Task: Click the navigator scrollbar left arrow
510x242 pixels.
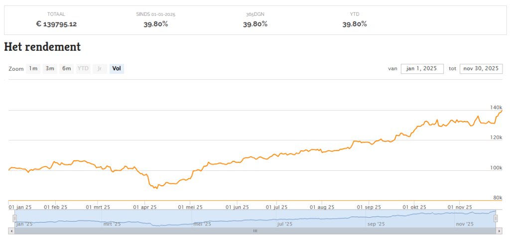Action: [x=11, y=231]
